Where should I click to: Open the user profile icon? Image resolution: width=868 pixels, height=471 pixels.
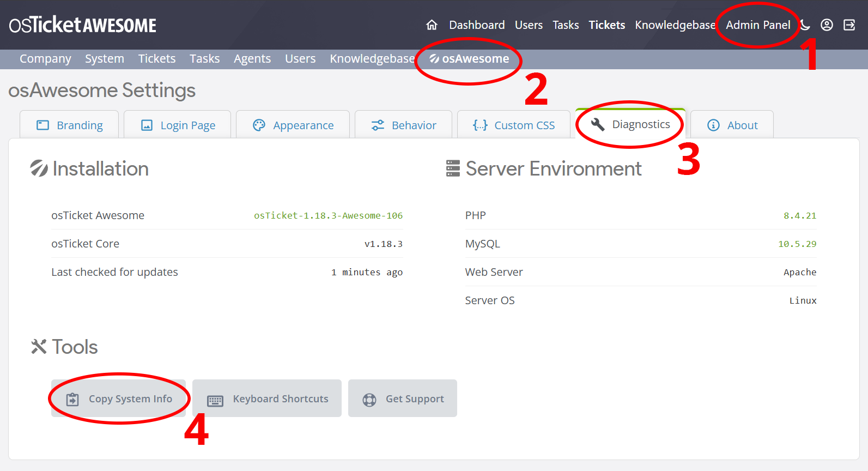[x=827, y=25]
